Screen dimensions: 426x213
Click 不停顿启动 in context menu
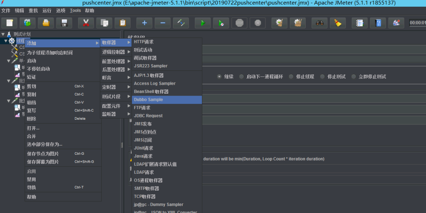click(63, 69)
